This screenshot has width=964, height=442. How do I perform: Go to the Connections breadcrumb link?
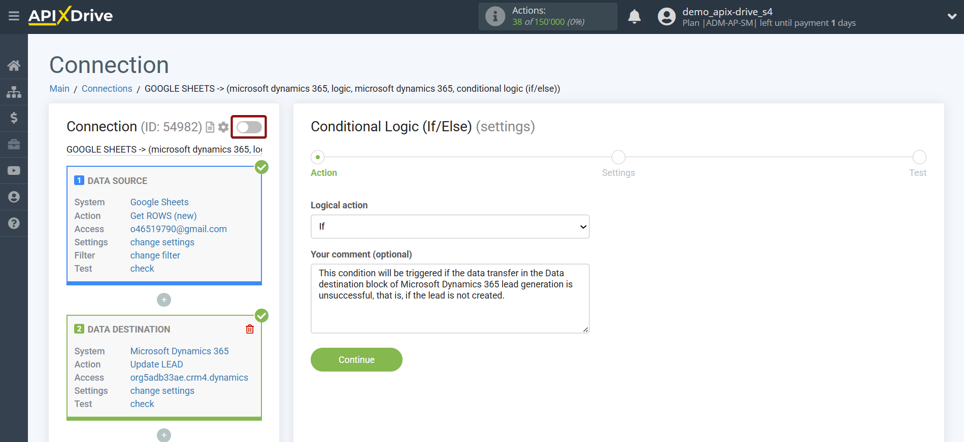click(x=107, y=89)
